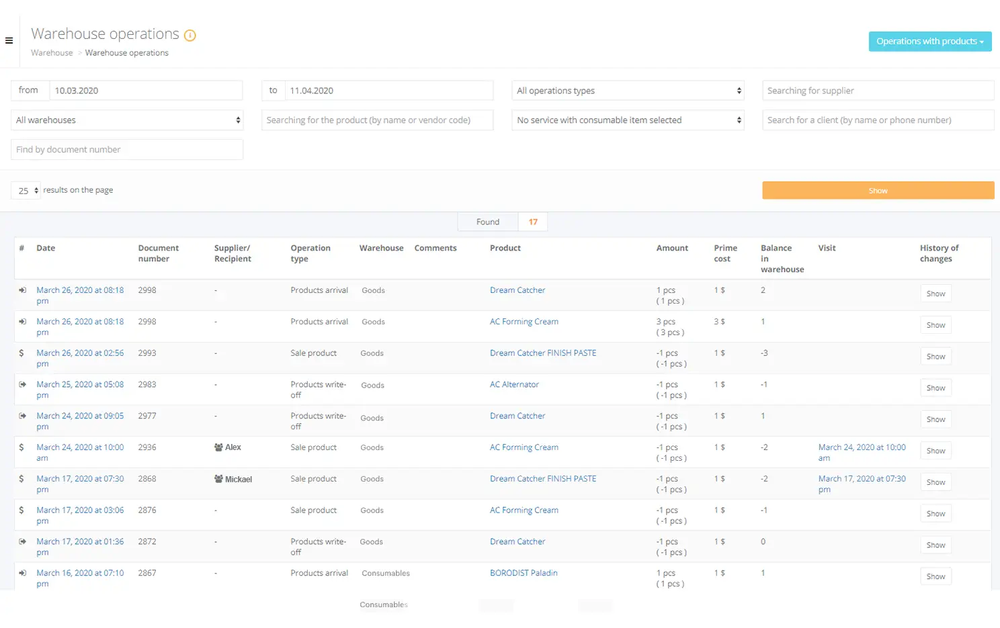Expand the All operations types selector

628,91
